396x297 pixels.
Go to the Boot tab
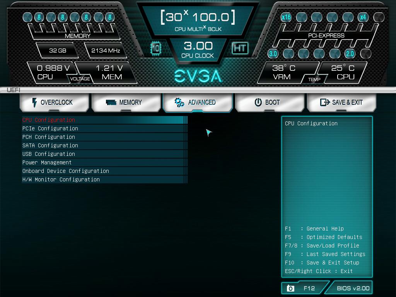[269, 102]
